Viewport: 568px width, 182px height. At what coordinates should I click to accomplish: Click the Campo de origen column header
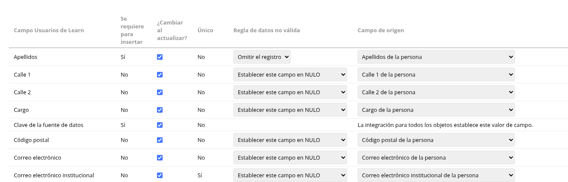pos(381,30)
